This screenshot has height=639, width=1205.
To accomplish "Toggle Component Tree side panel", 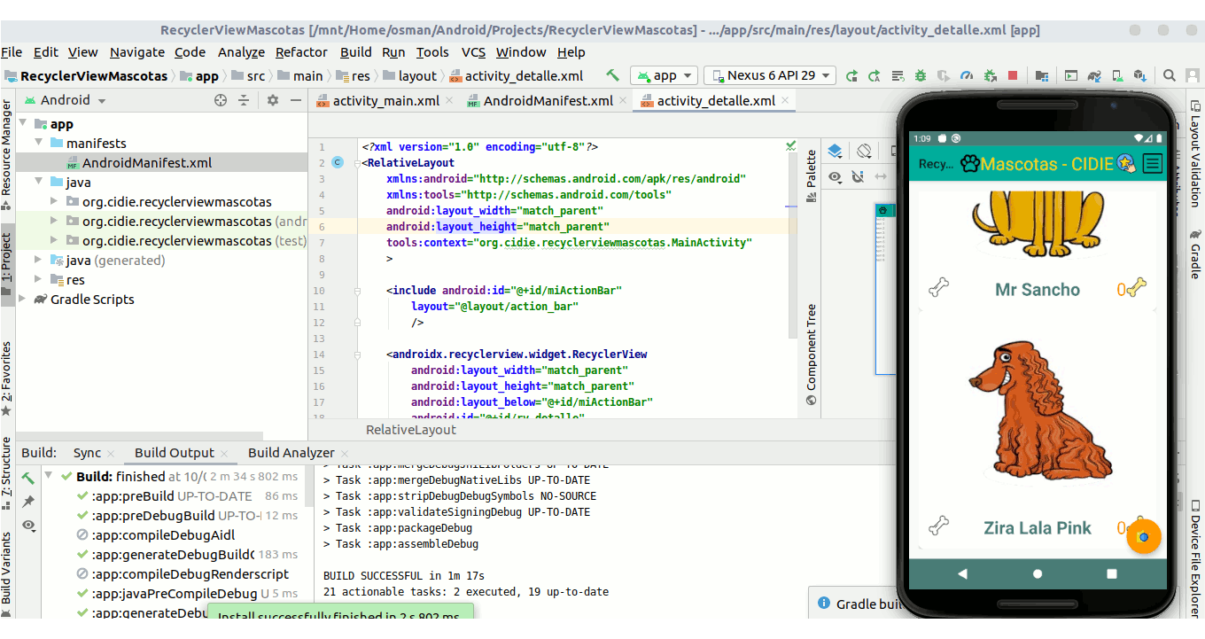I will click(x=810, y=355).
